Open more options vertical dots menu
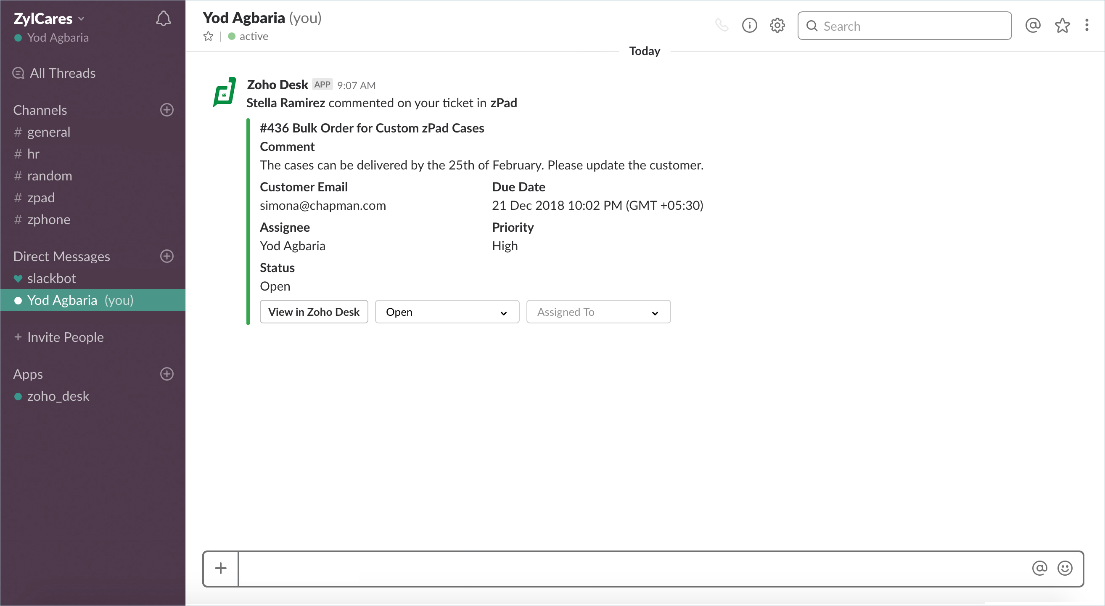The image size is (1105, 606). (1086, 25)
